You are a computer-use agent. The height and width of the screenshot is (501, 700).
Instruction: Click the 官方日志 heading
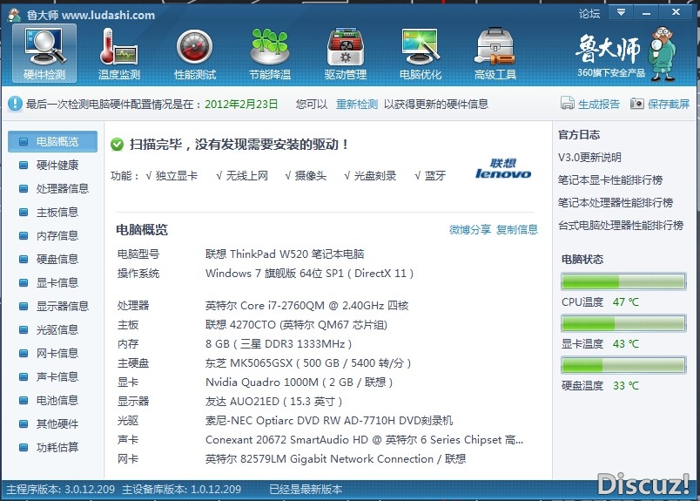pyautogui.click(x=579, y=135)
